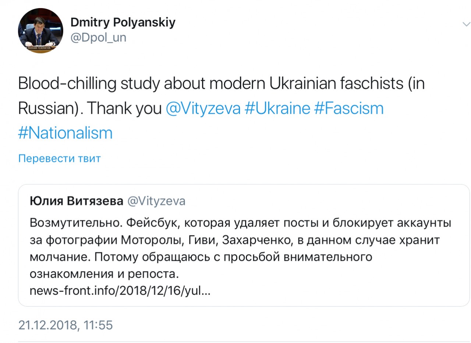Viewport: 471px width, 343px height.
Task: Click the quoted line starting with молчание
Action: pyautogui.click(x=201, y=257)
